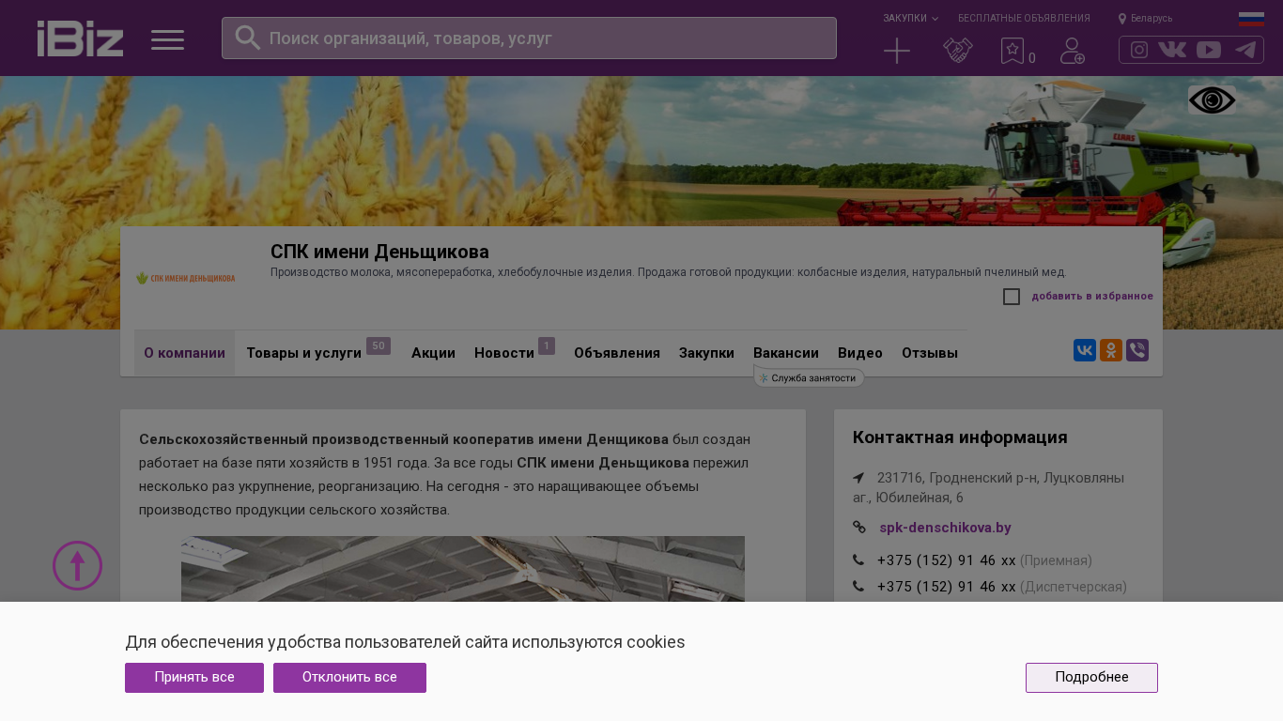1283x721 pixels.
Task: Tick the add-to-favorites checkbox
Action: [x=1012, y=297]
